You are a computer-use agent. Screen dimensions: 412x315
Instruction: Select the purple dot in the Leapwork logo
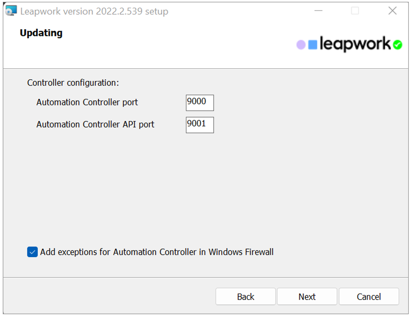[x=300, y=44]
